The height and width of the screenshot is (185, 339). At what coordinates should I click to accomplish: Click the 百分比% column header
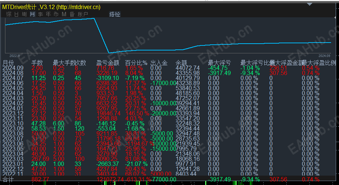coord(136,63)
